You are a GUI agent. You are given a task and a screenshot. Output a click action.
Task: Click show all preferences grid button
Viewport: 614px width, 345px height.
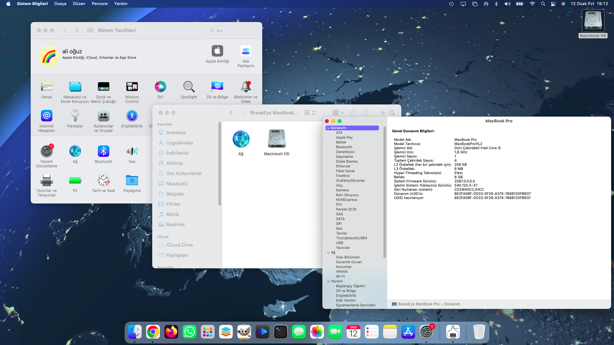pyautogui.click(x=90, y=30)
